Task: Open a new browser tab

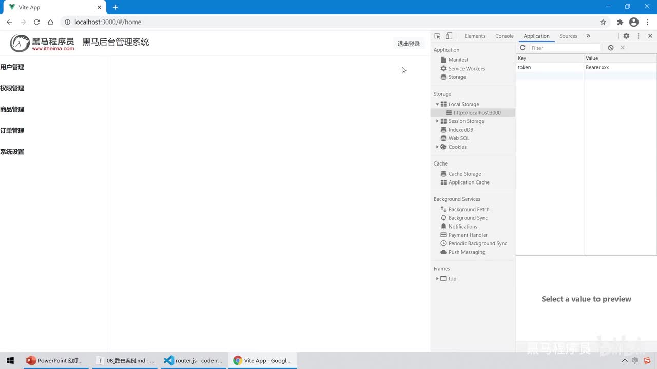Action: click(115, 7)
